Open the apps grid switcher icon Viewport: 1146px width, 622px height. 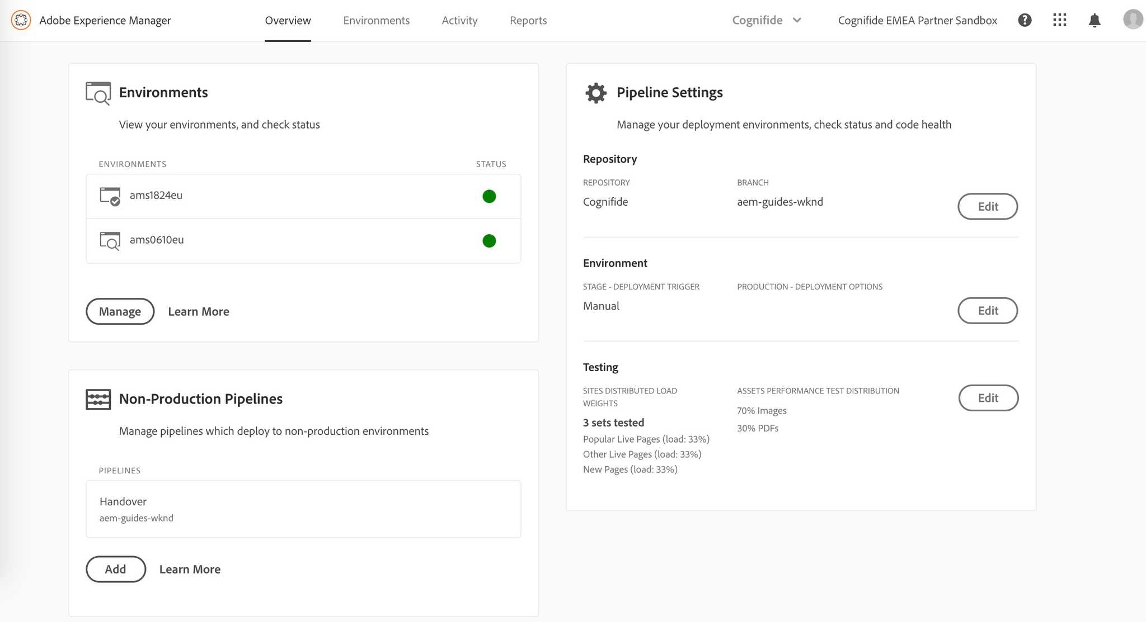[x=1059, y=20]
